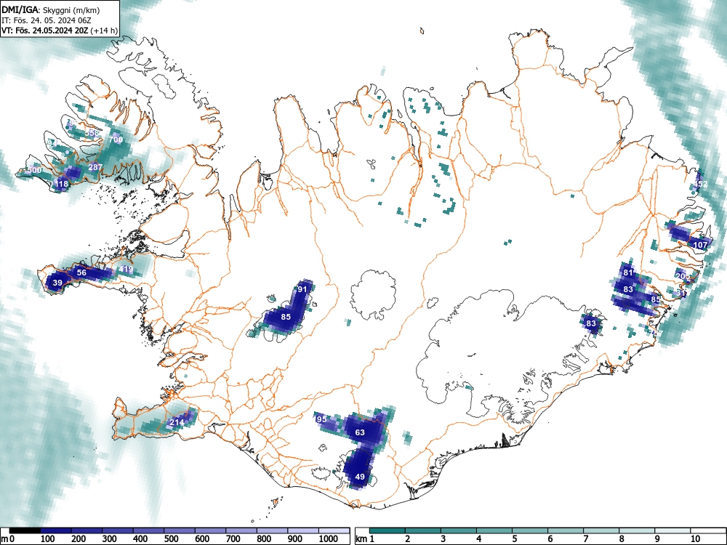The image size is (727, 545).
Task: Click the 91 visibility value
Action: pyautogui.click(x=302, y=289)
